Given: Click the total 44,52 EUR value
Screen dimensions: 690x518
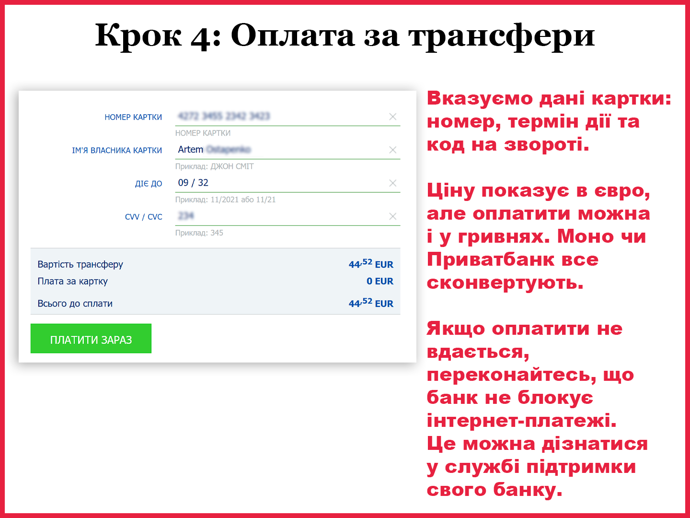Looking at the screenshot, I should (x=371, y=303).
